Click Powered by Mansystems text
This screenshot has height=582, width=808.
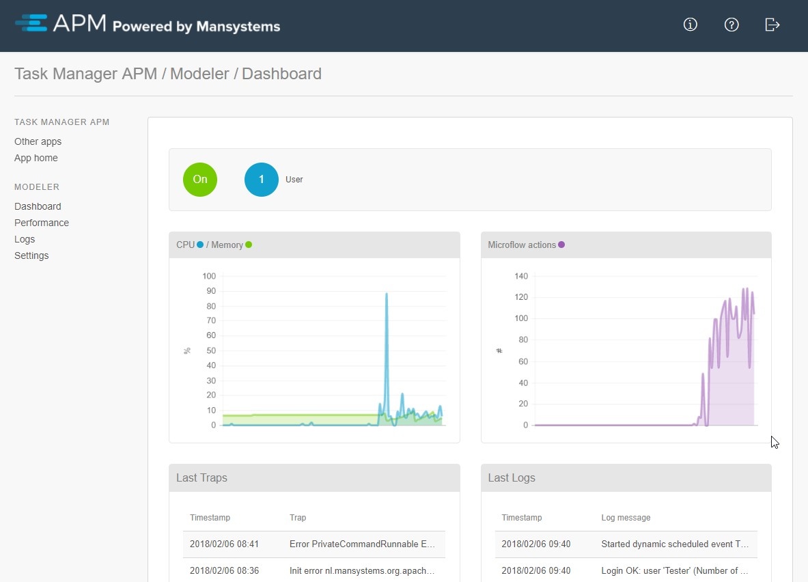(196, 26)
